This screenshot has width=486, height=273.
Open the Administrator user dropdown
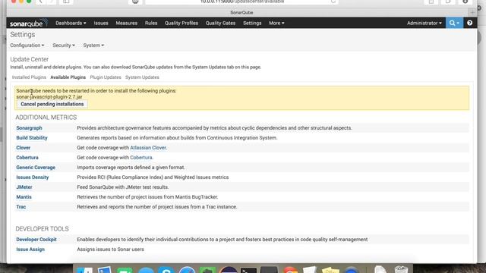tap(424, 23)
